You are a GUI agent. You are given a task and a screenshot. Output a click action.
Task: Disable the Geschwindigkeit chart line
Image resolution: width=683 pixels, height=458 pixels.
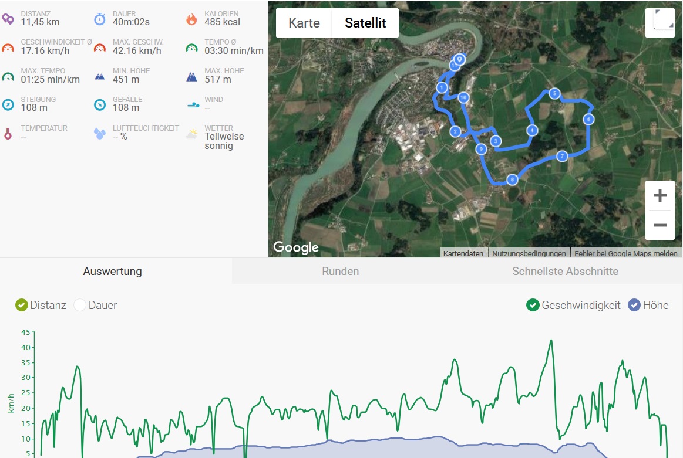(x=533, y=305)
